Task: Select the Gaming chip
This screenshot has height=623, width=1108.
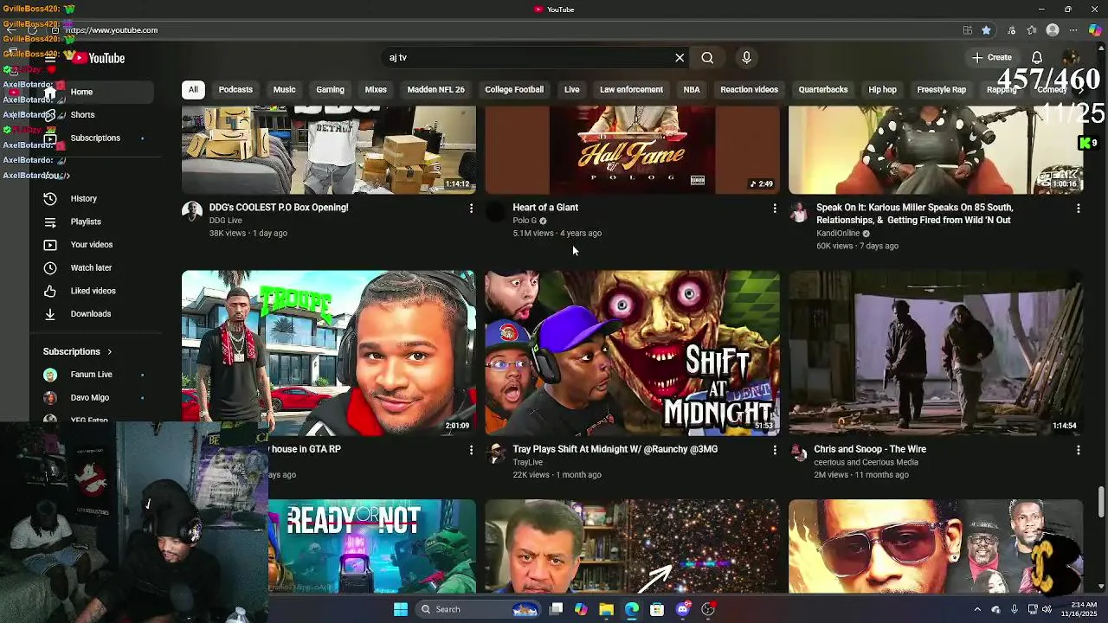Action: [x=330, y=90]
